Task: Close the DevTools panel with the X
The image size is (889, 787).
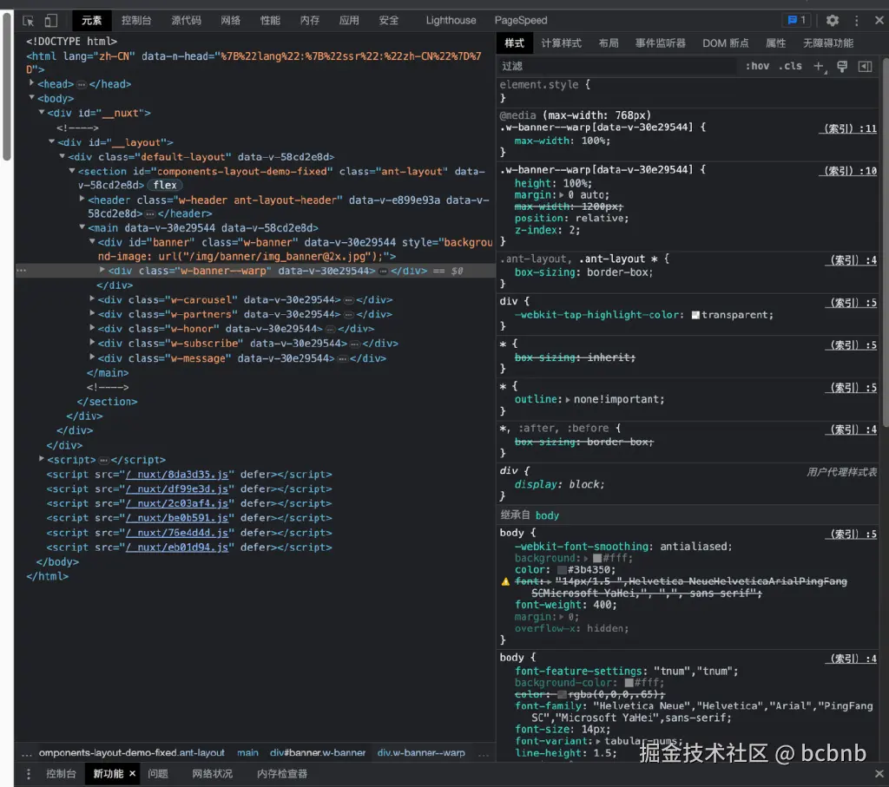Action: tap(879, 21)
